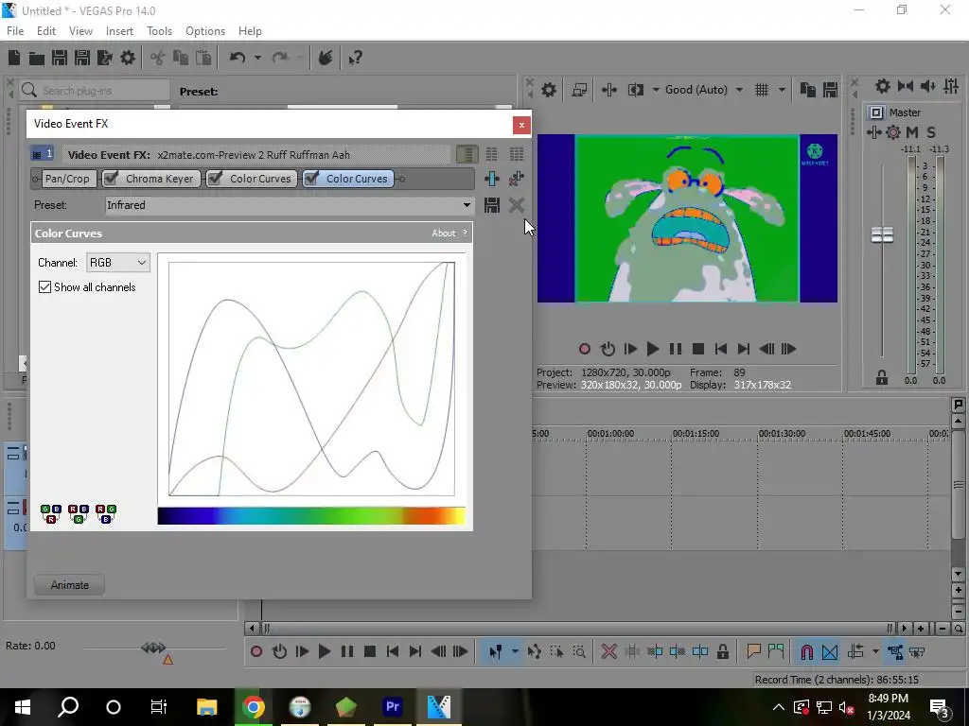Click the New project icon in the main toolbar
The height and width of the screenshot is (726, 969).
coord(14,58)
